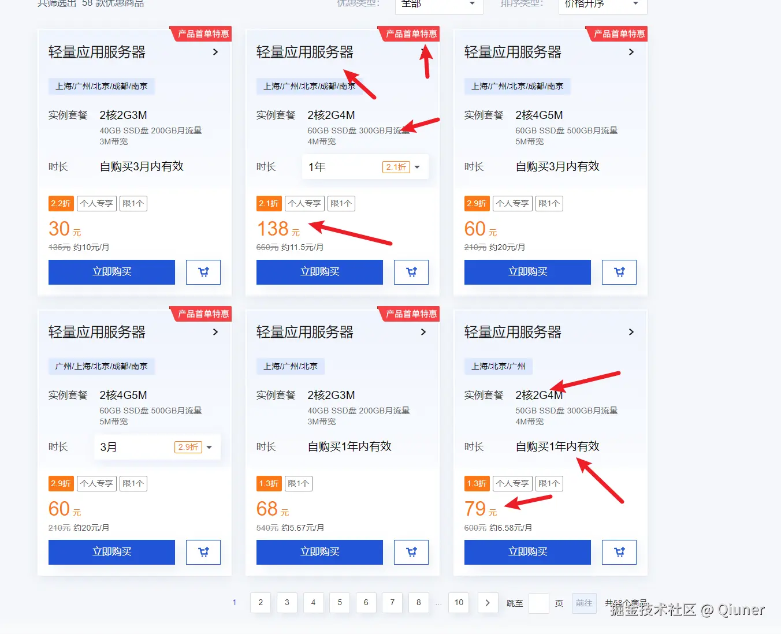The height and width of the screenshot is (634, 781).
Task: Go to page 2
Action: click(261, 603)
